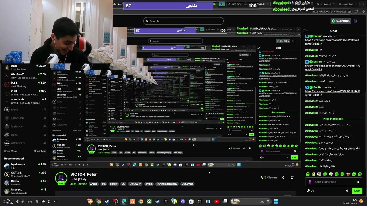Select the outlaw stream tag
367x206 pixels.
point(114,184)
